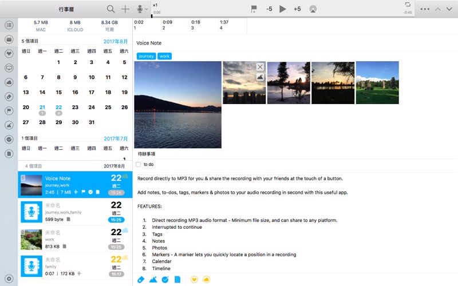Jump to marker 1 at 0:02
458x286 pixels.
coord(147,25)
